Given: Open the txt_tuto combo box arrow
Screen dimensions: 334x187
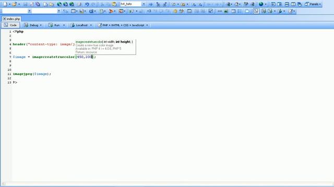Looking at the screenshot, I should [144, 4].
